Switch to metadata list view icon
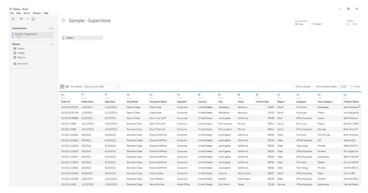368x193 pixels. pos(67,86)
